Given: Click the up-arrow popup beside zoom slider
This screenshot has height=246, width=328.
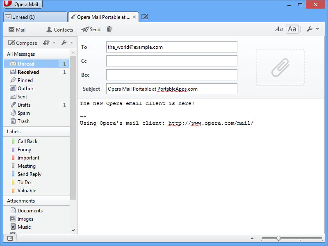Looking at the screenshot, I should (252, 238).
